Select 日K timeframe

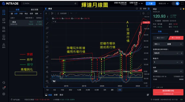pyautogui.click(x=105, y=90)
